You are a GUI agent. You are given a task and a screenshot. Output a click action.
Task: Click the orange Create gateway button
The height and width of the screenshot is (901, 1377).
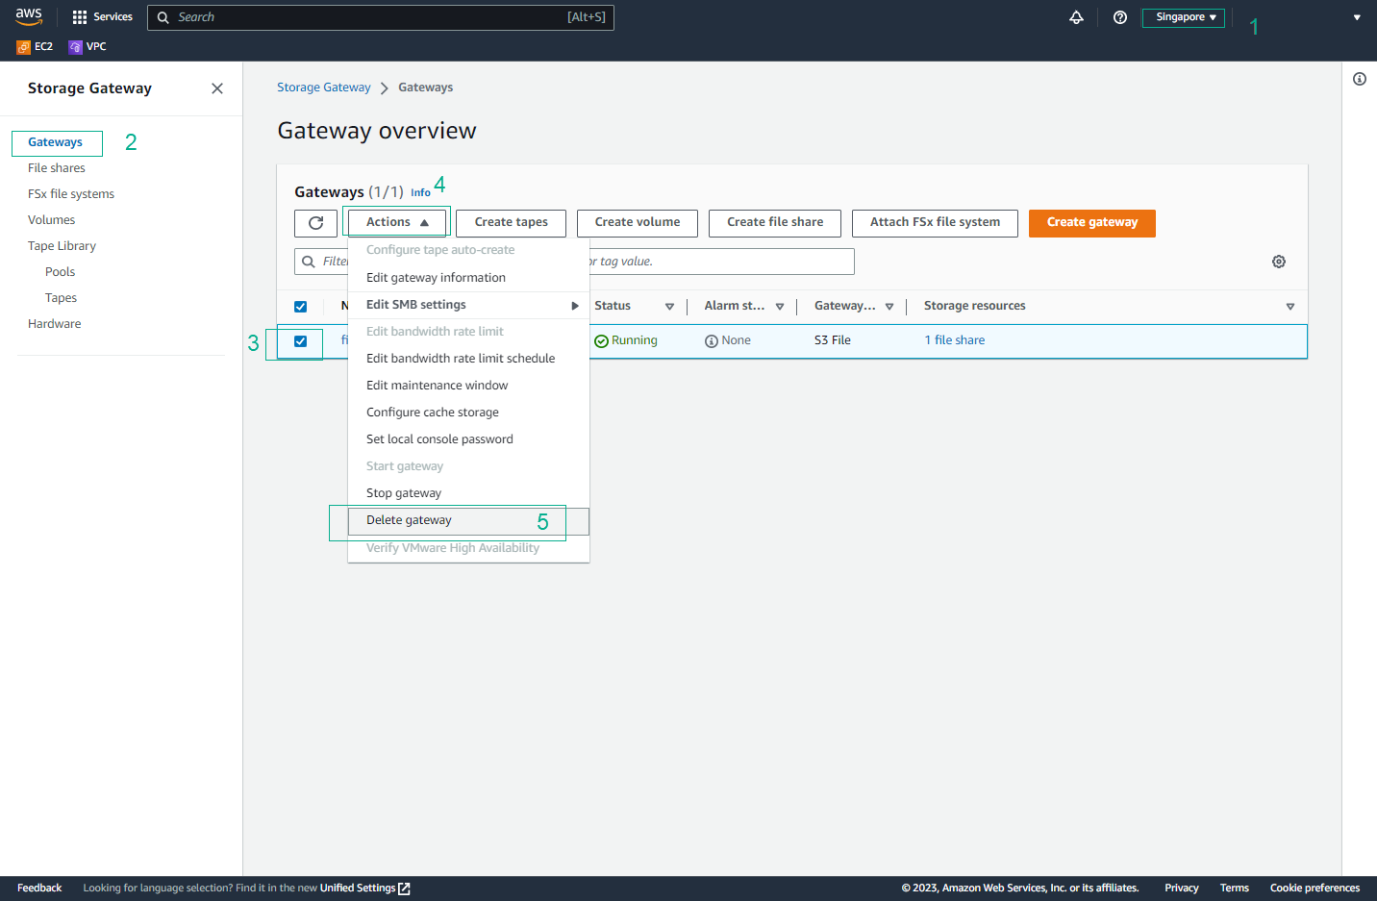[x=1092, y=222]
